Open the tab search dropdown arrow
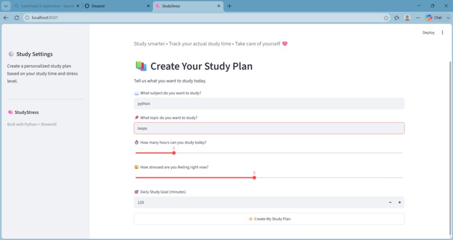The width and height of the screenshot is (453, 240). coord(6,6)
